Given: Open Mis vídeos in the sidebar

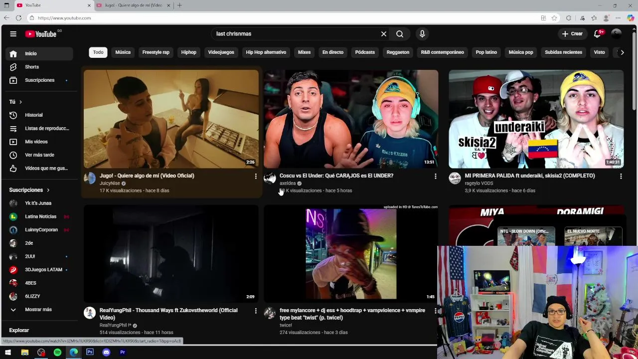Looking at the screenshot, I should click(40, 142).
